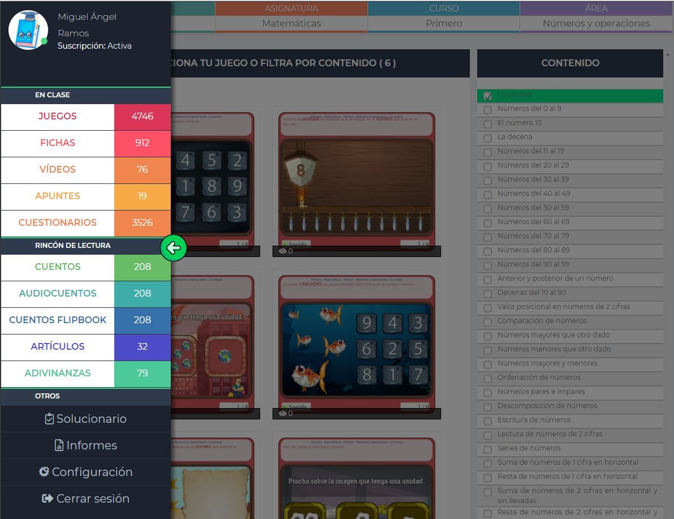Check Números del 40 al 49
The width and height of the screenshot is (674, 519).
pyautogui.click(x=487, y=195)
